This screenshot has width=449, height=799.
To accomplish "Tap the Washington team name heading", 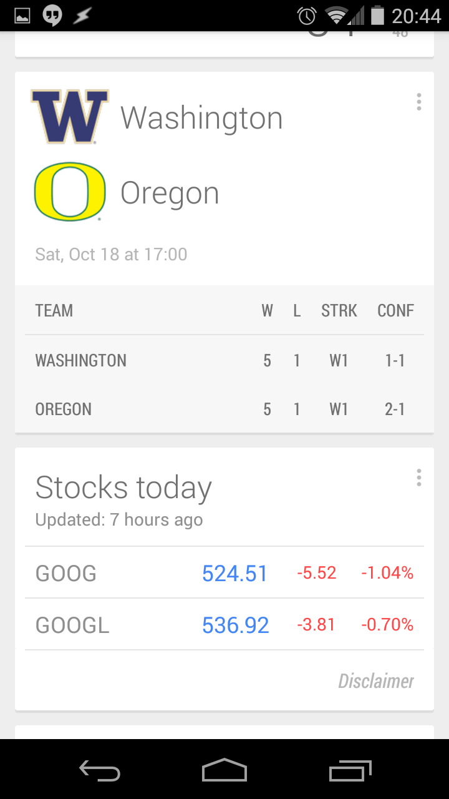I will click(201, 118).
